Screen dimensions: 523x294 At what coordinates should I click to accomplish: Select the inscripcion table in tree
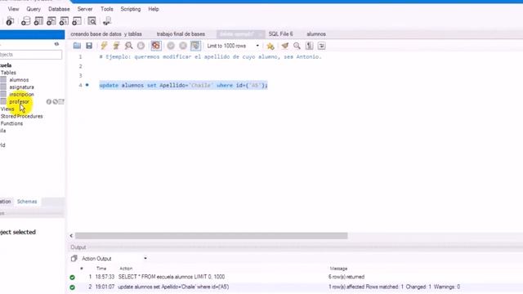22,95
